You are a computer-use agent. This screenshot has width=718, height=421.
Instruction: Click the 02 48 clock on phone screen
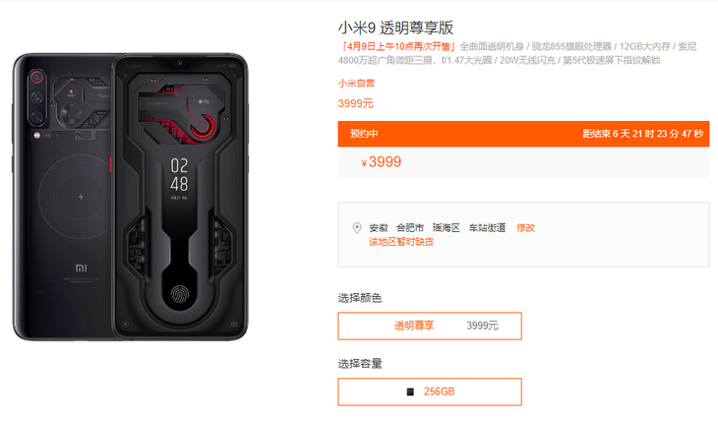click(179, 175)
